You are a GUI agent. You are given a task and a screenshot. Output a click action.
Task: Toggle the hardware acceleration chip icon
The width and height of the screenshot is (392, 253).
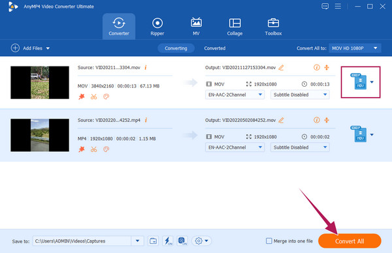pyautogui.click(x=182, y=241)
